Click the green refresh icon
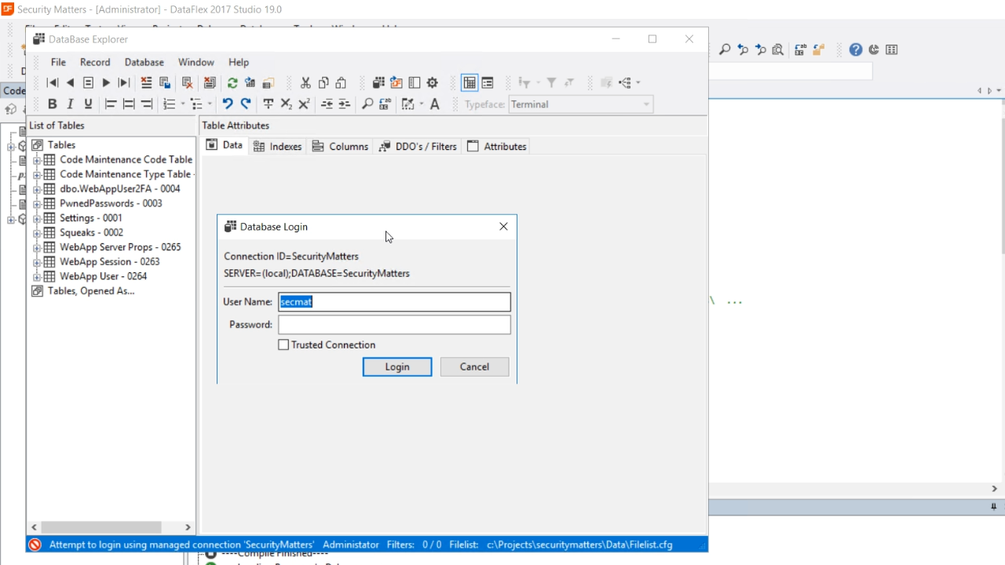 (x=232, y=83)
